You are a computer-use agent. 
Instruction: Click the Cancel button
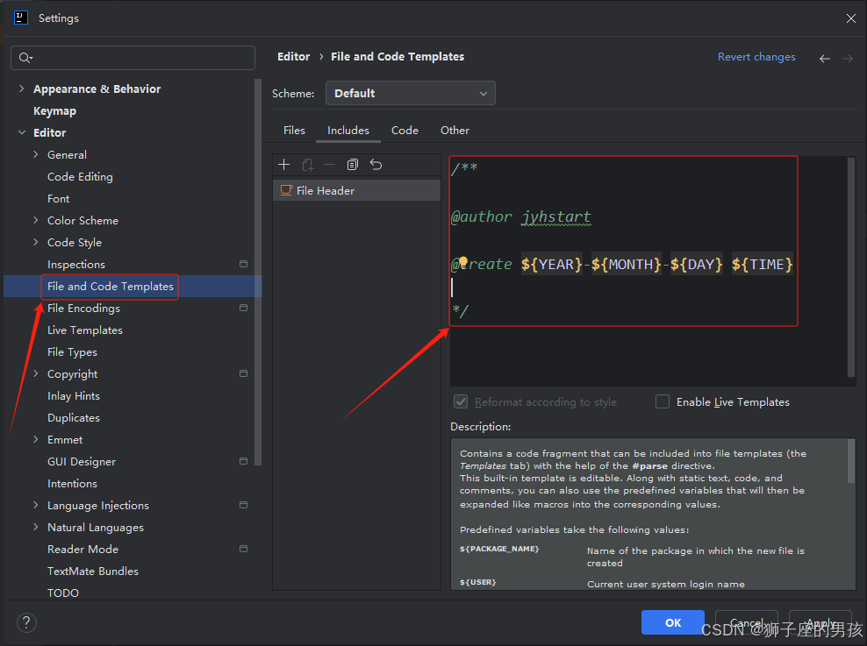click(747, 622)
